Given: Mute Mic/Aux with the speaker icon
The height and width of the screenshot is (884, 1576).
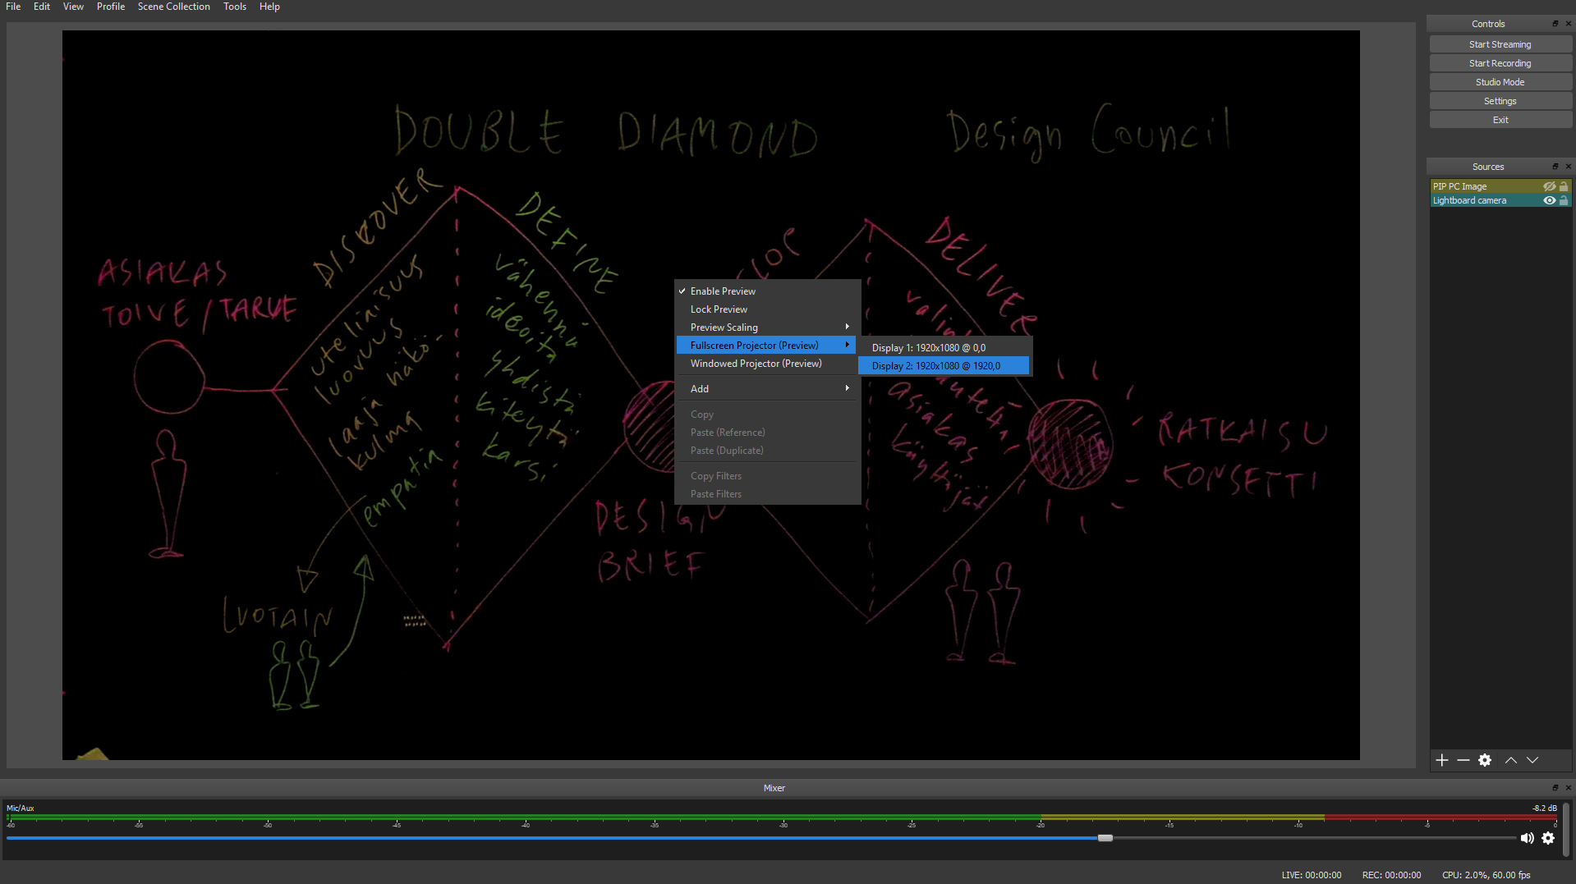Looking at the screenshot, I should coord(1527,838).
